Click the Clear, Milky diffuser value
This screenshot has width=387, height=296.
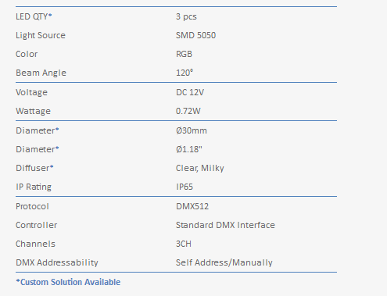(200, 168)
